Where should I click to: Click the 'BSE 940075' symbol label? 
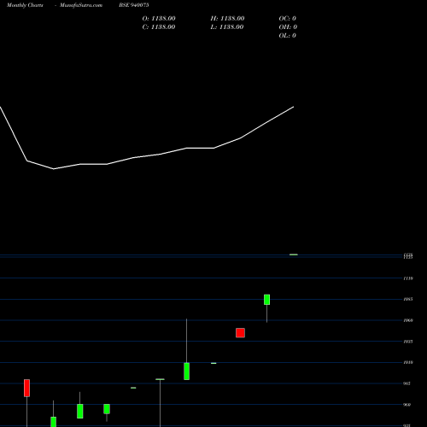tap(134, 5)
